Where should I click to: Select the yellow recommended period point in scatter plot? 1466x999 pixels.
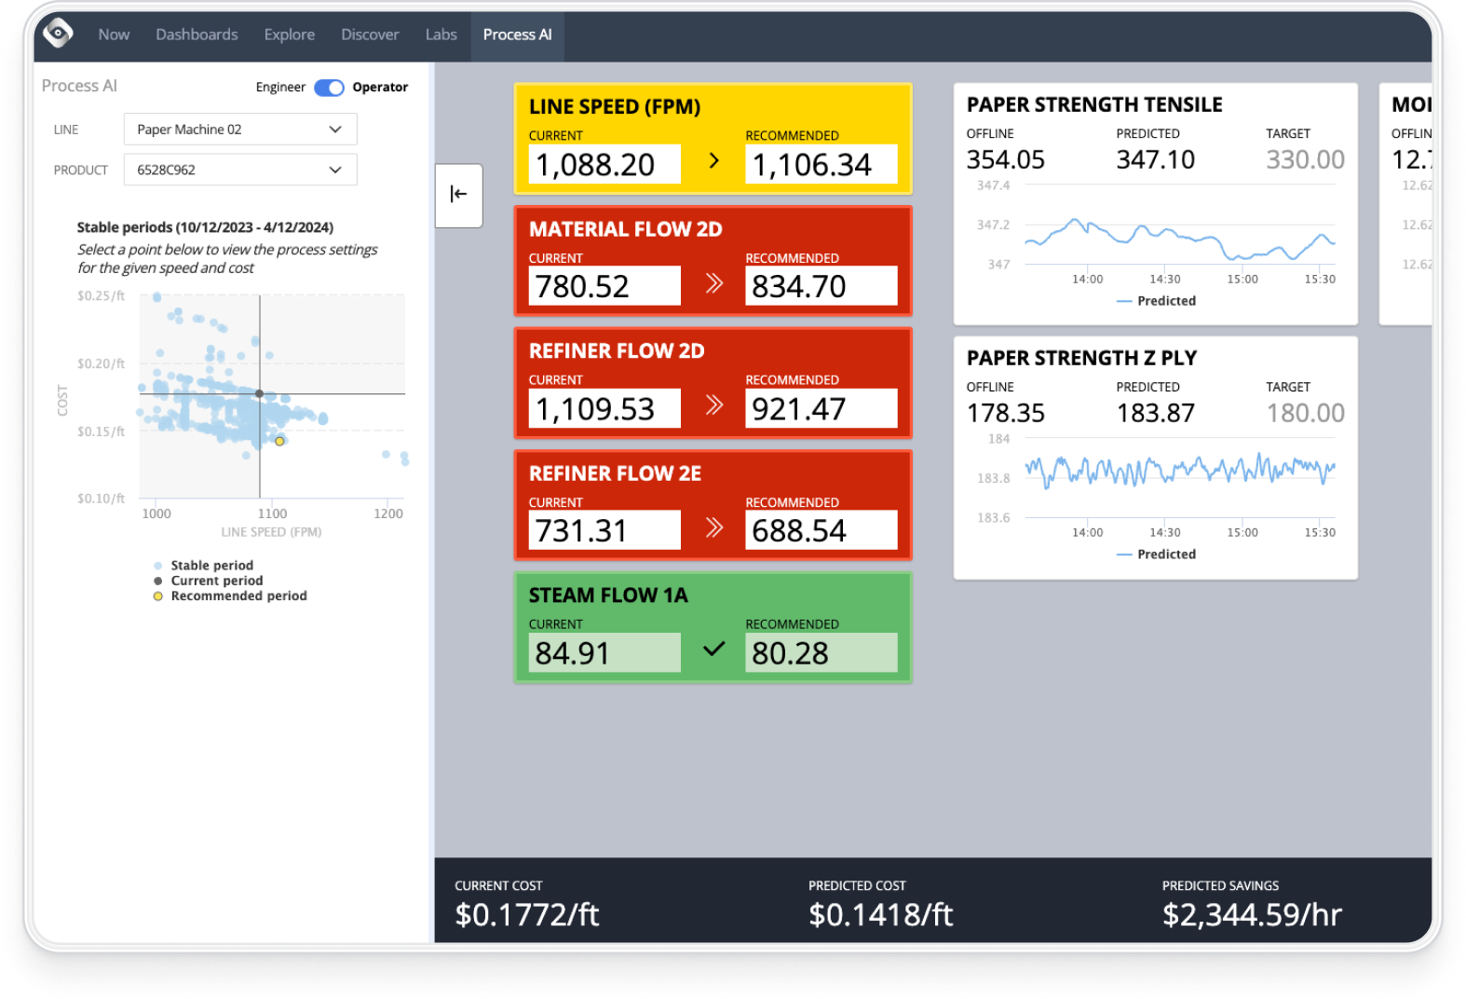(279, 441)
